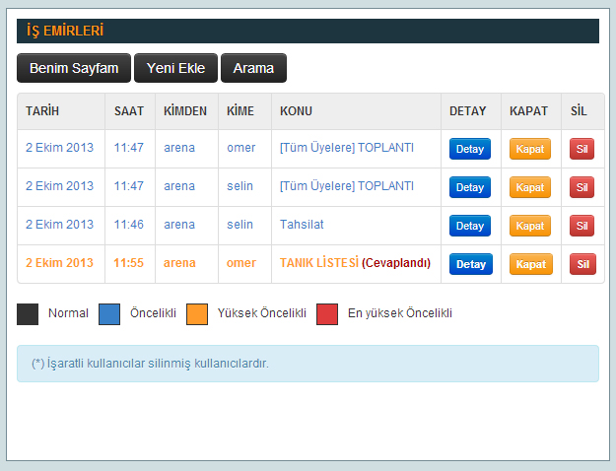Close omer's TOPLANTI work order with Kapat
This screenshot has width=616, height=471.
pos(530,149)
